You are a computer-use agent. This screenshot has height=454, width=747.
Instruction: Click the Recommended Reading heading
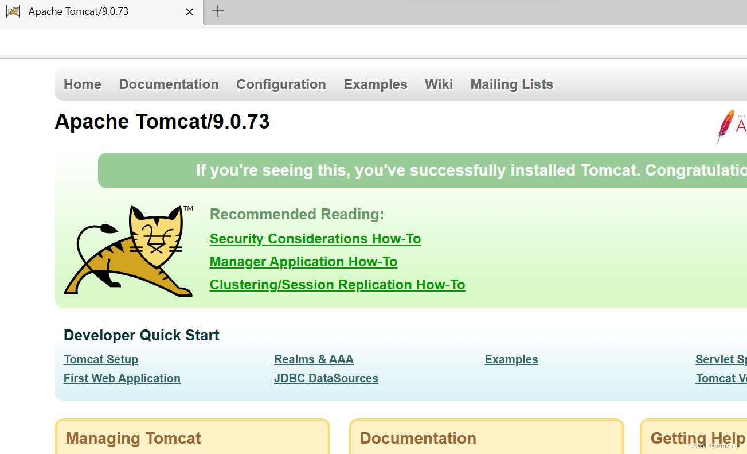pos(297,214)
